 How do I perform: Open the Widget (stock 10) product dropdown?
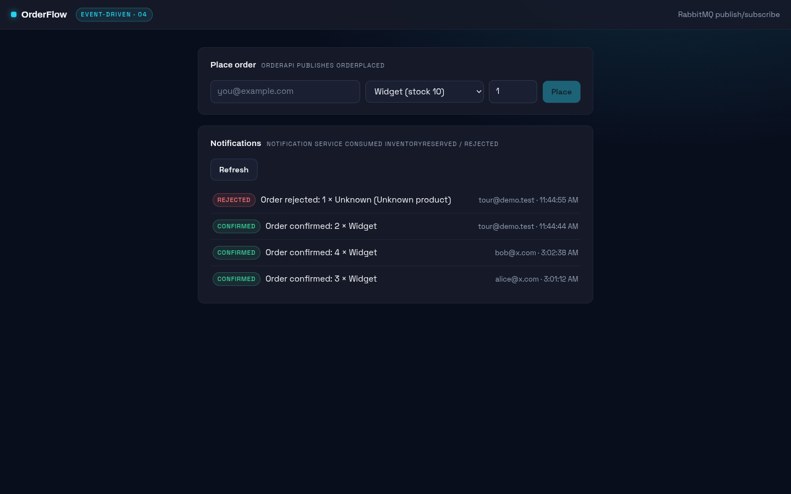425,92
